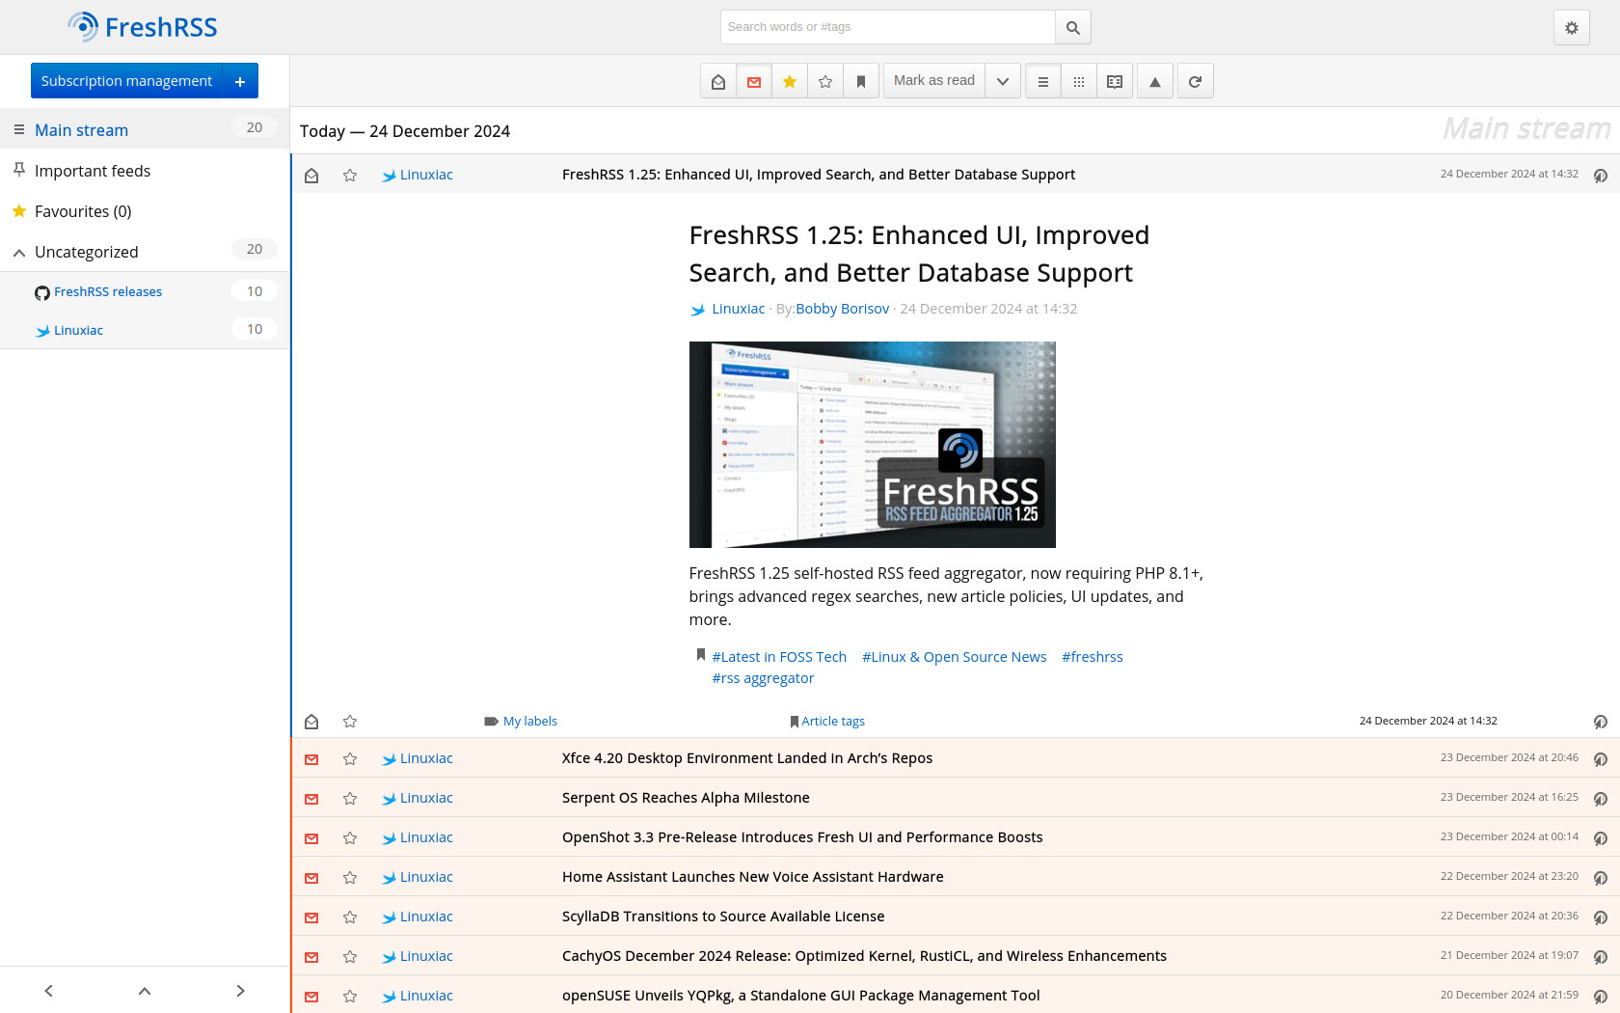
Task: Open the Mark as read dropdown arrow
Action: (1003, 81)
